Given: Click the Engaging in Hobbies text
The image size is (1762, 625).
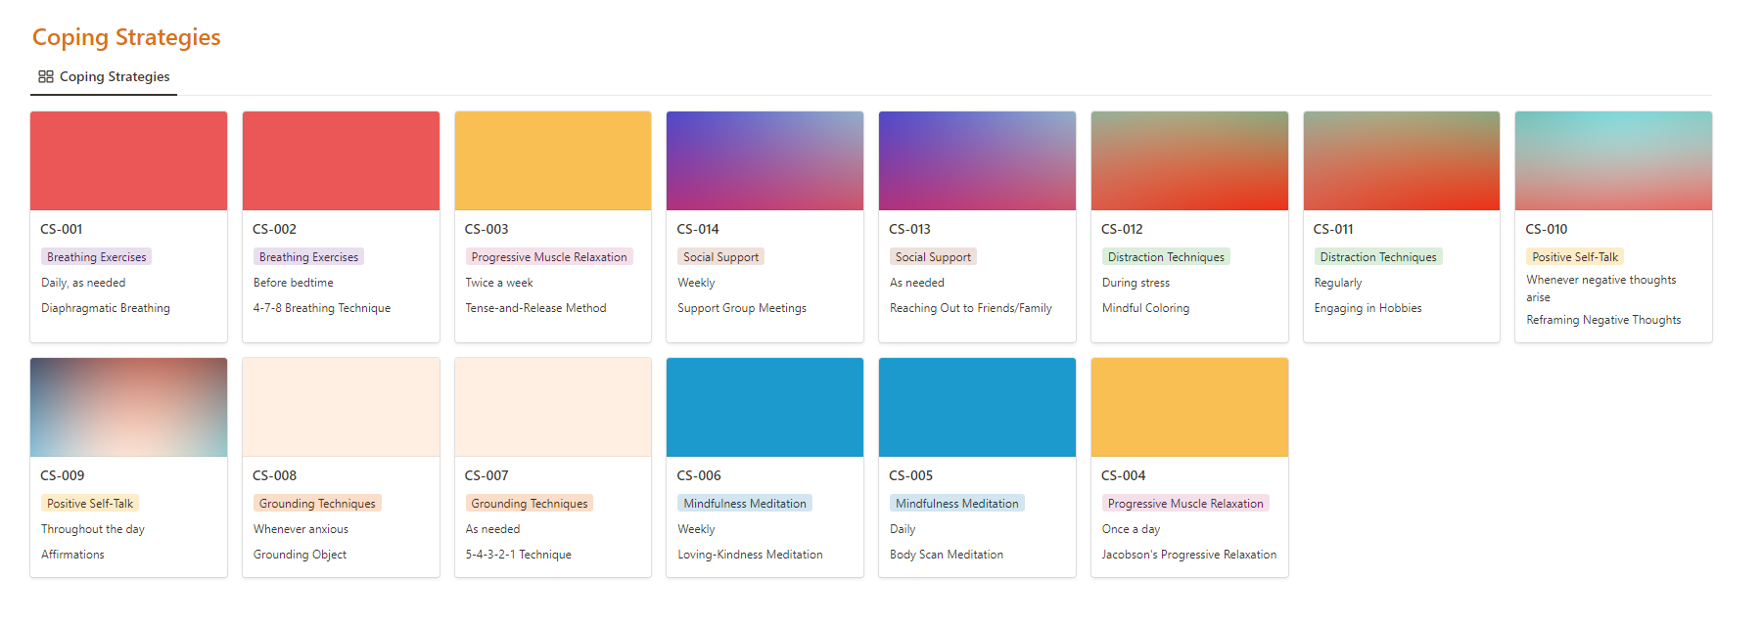Looking at the screenshot, I should tap(1368, 308).
